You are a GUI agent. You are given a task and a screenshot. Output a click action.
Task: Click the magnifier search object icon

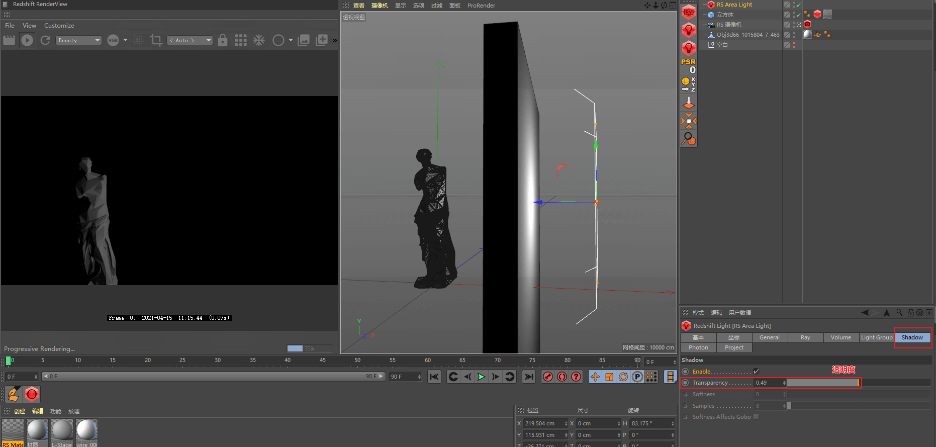689,139
